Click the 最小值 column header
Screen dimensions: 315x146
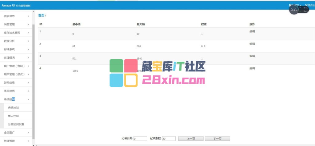coord(76,24)
